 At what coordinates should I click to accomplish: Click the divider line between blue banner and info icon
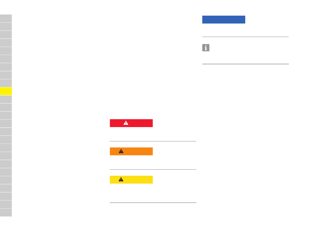(x=245, y=37)
